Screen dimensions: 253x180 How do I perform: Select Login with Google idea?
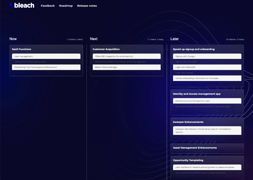[x=207, y=73]
